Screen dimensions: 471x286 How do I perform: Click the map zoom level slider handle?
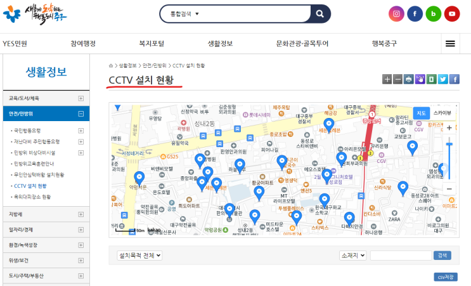pos(449,145)
